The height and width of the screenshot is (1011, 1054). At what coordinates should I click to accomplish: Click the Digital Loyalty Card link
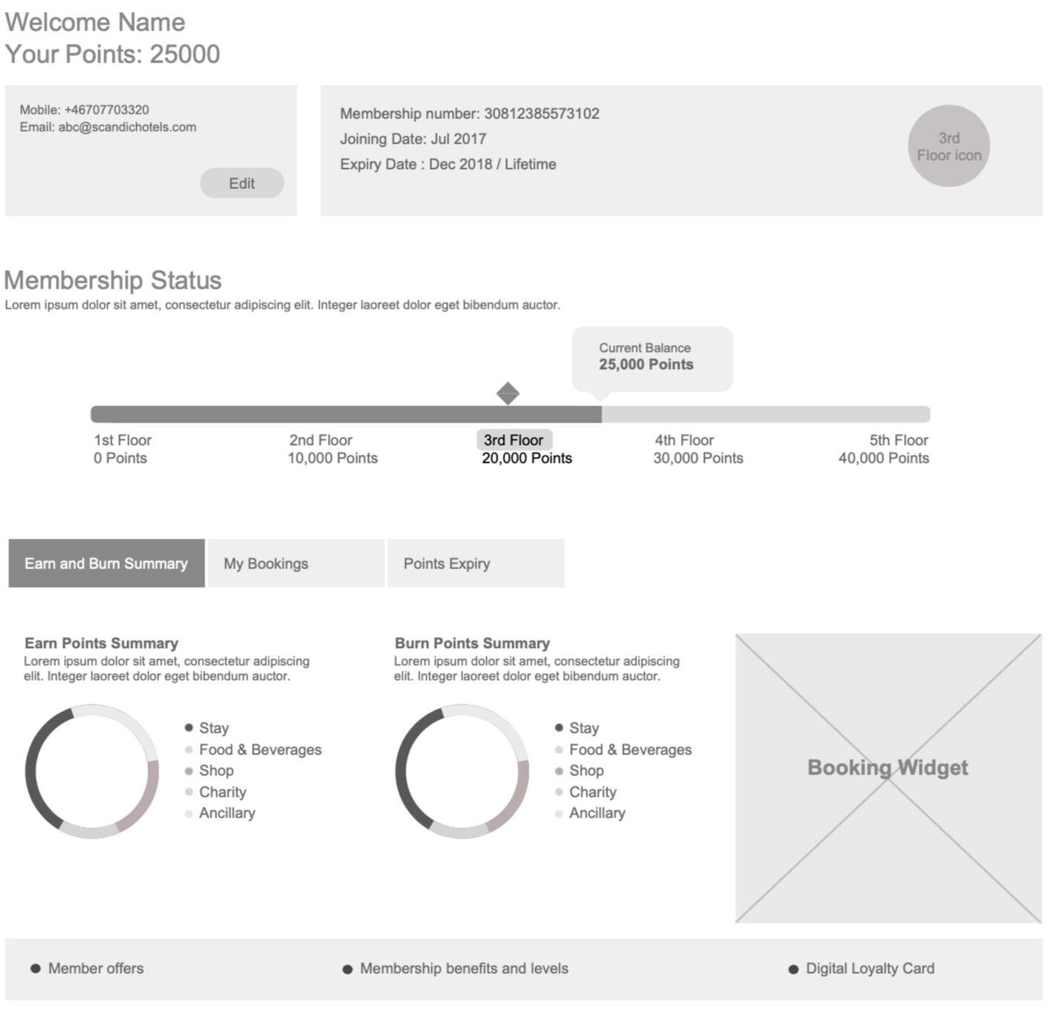click(x=870, y=969)
